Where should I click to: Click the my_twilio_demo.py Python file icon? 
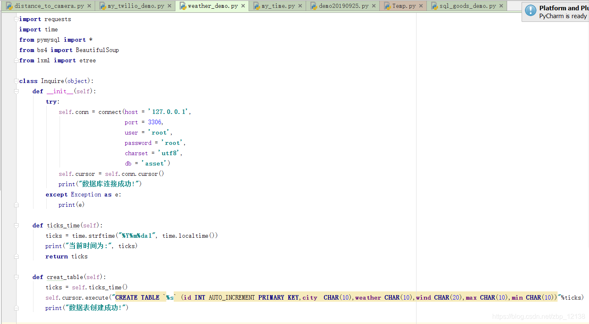[103, 6]
